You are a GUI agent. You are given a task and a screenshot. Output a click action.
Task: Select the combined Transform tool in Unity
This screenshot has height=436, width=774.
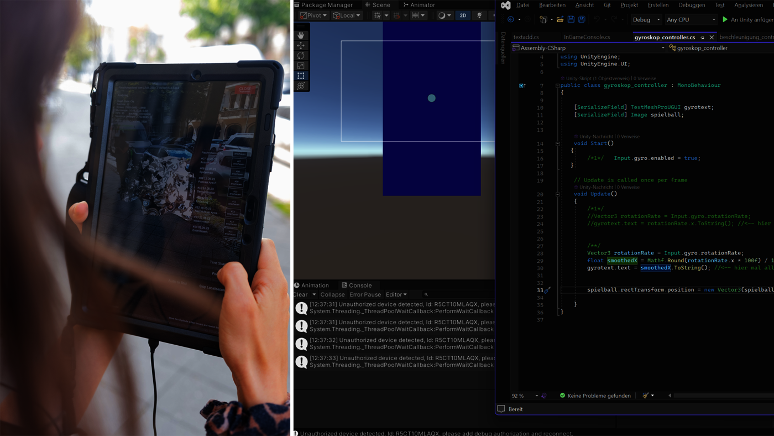point(301,86)
